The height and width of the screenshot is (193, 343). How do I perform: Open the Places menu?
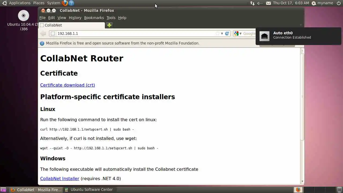pos(39,3)
